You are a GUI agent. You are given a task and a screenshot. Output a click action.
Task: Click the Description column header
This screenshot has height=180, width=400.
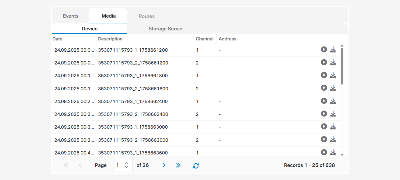click(x=110, y=39)
